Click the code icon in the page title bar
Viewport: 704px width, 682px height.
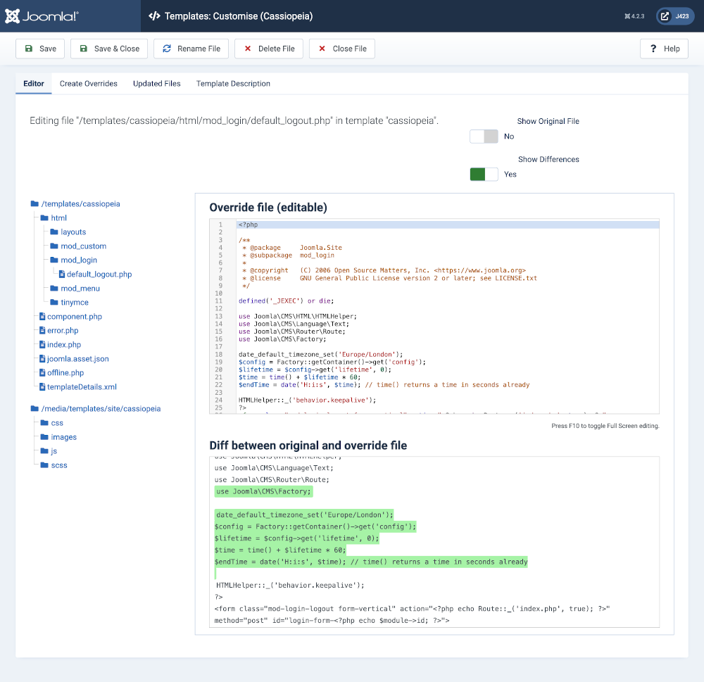[x=154, y=15]
